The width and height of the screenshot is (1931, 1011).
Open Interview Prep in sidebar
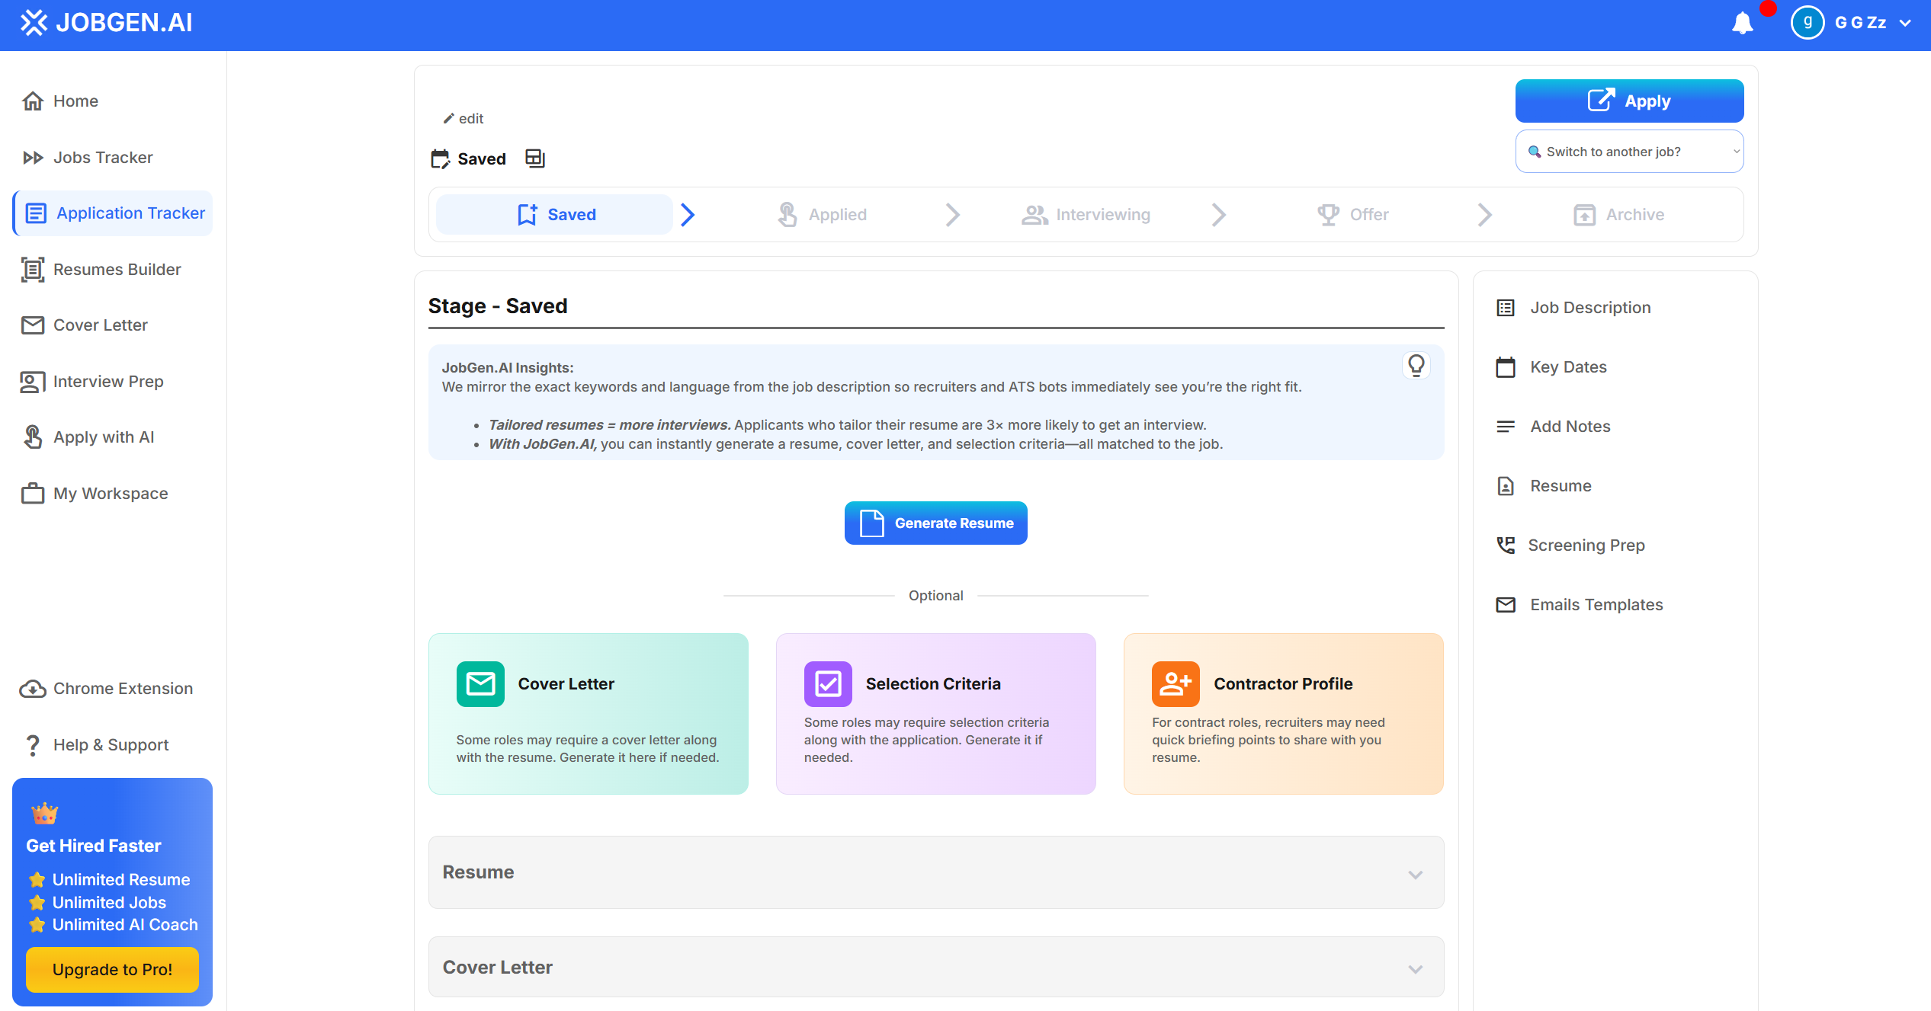(x=93, y=382)
